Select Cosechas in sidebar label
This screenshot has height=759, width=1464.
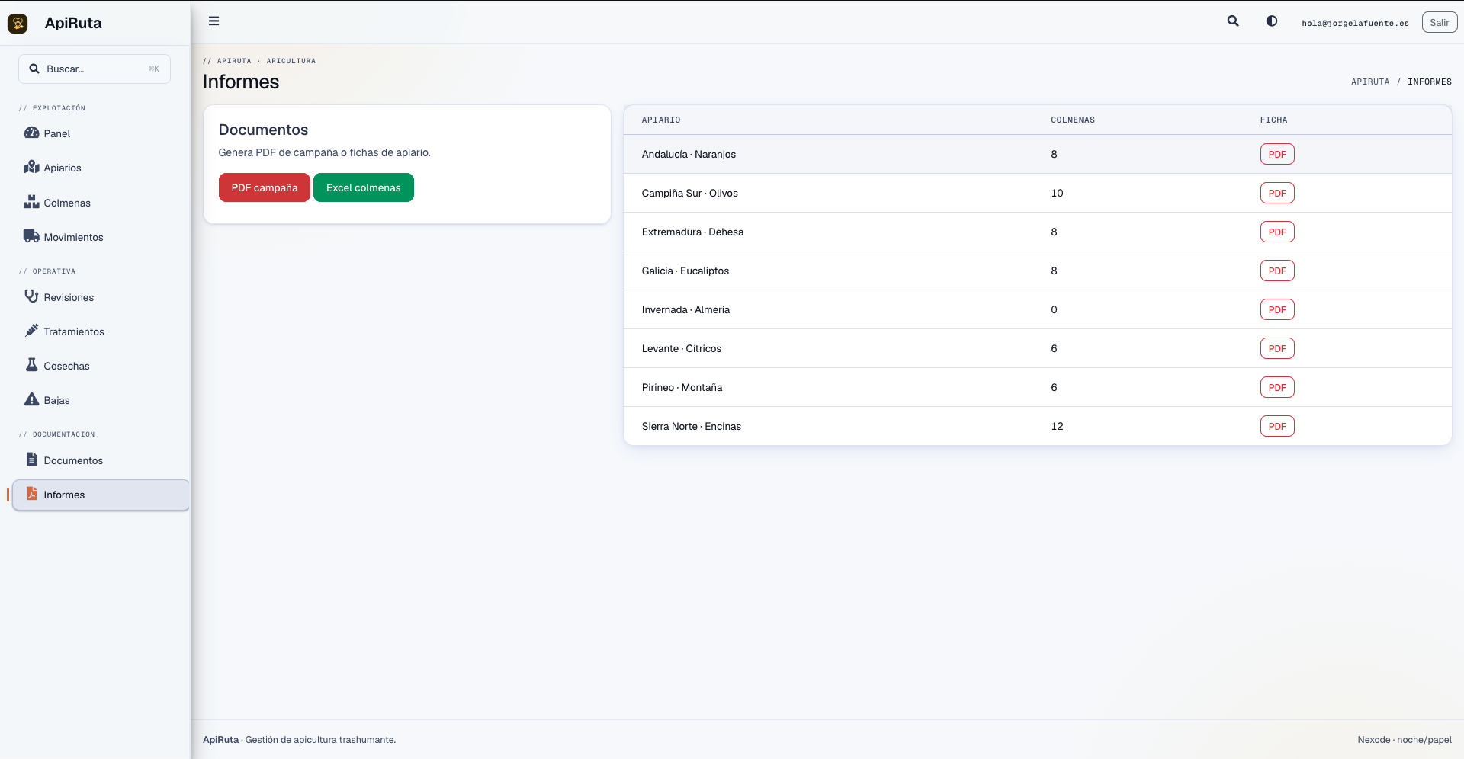[66, 366]
